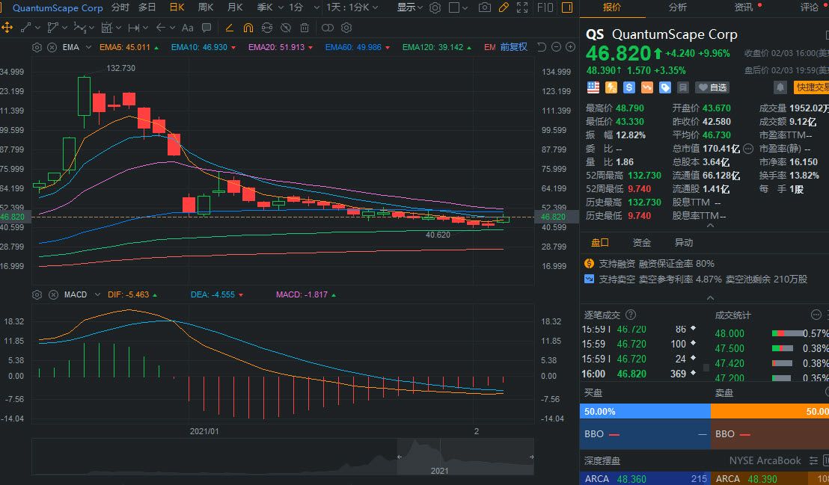
Task: Select the price range ruler tool
Action: tap(134, 28)
